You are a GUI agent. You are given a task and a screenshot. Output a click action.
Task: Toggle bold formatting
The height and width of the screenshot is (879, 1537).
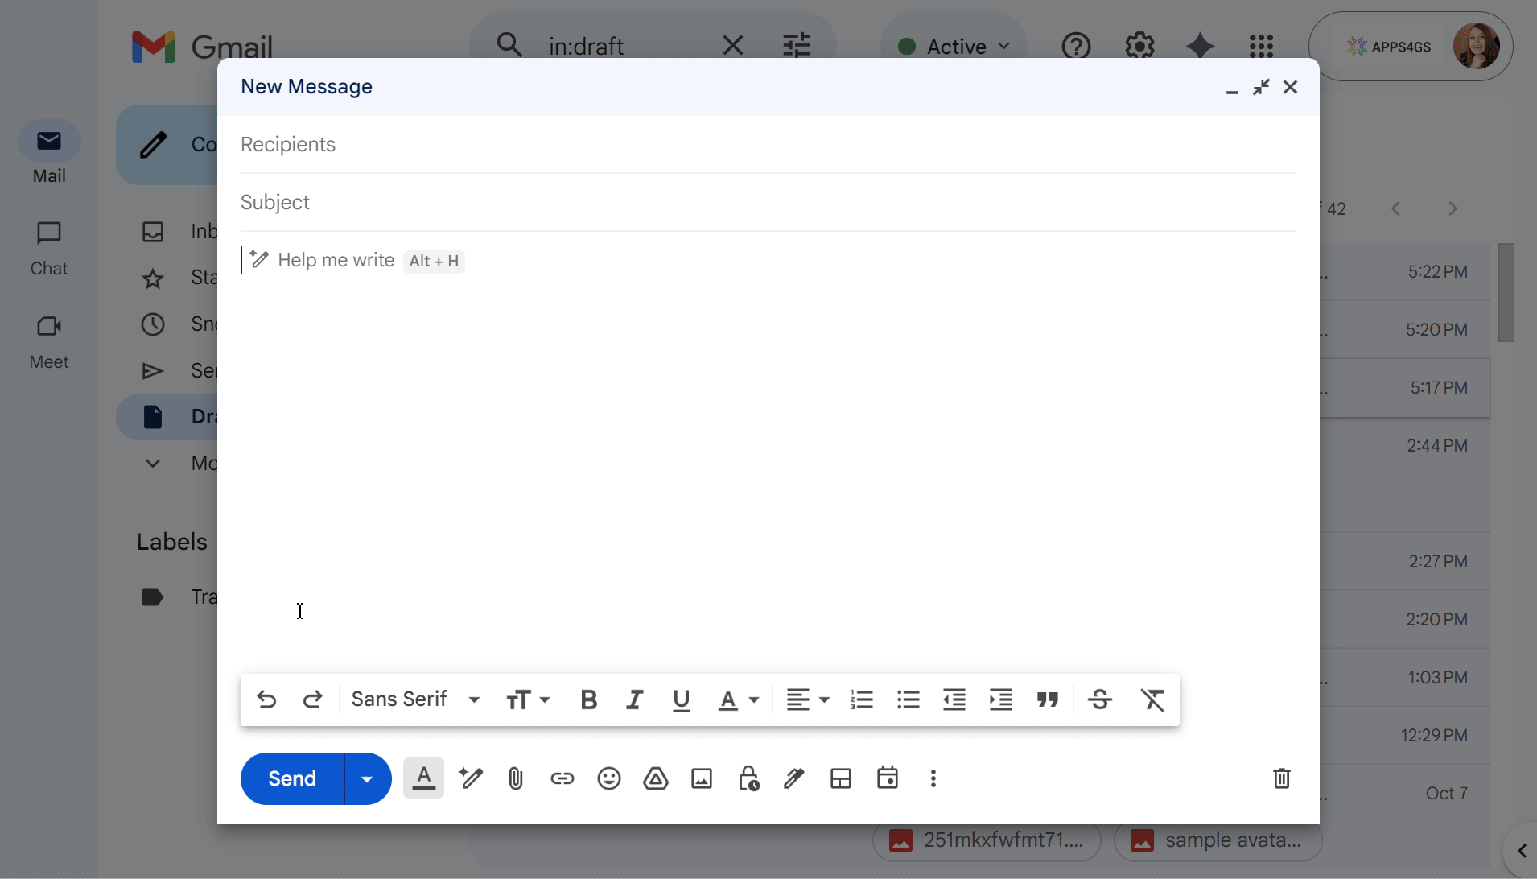pyautogui.click(x=588, y=699)
